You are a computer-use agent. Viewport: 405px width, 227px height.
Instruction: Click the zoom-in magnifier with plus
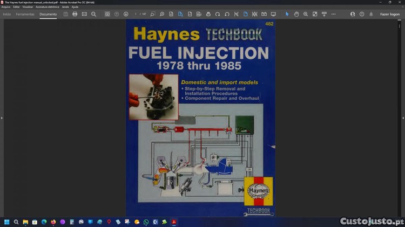[306, 14]
